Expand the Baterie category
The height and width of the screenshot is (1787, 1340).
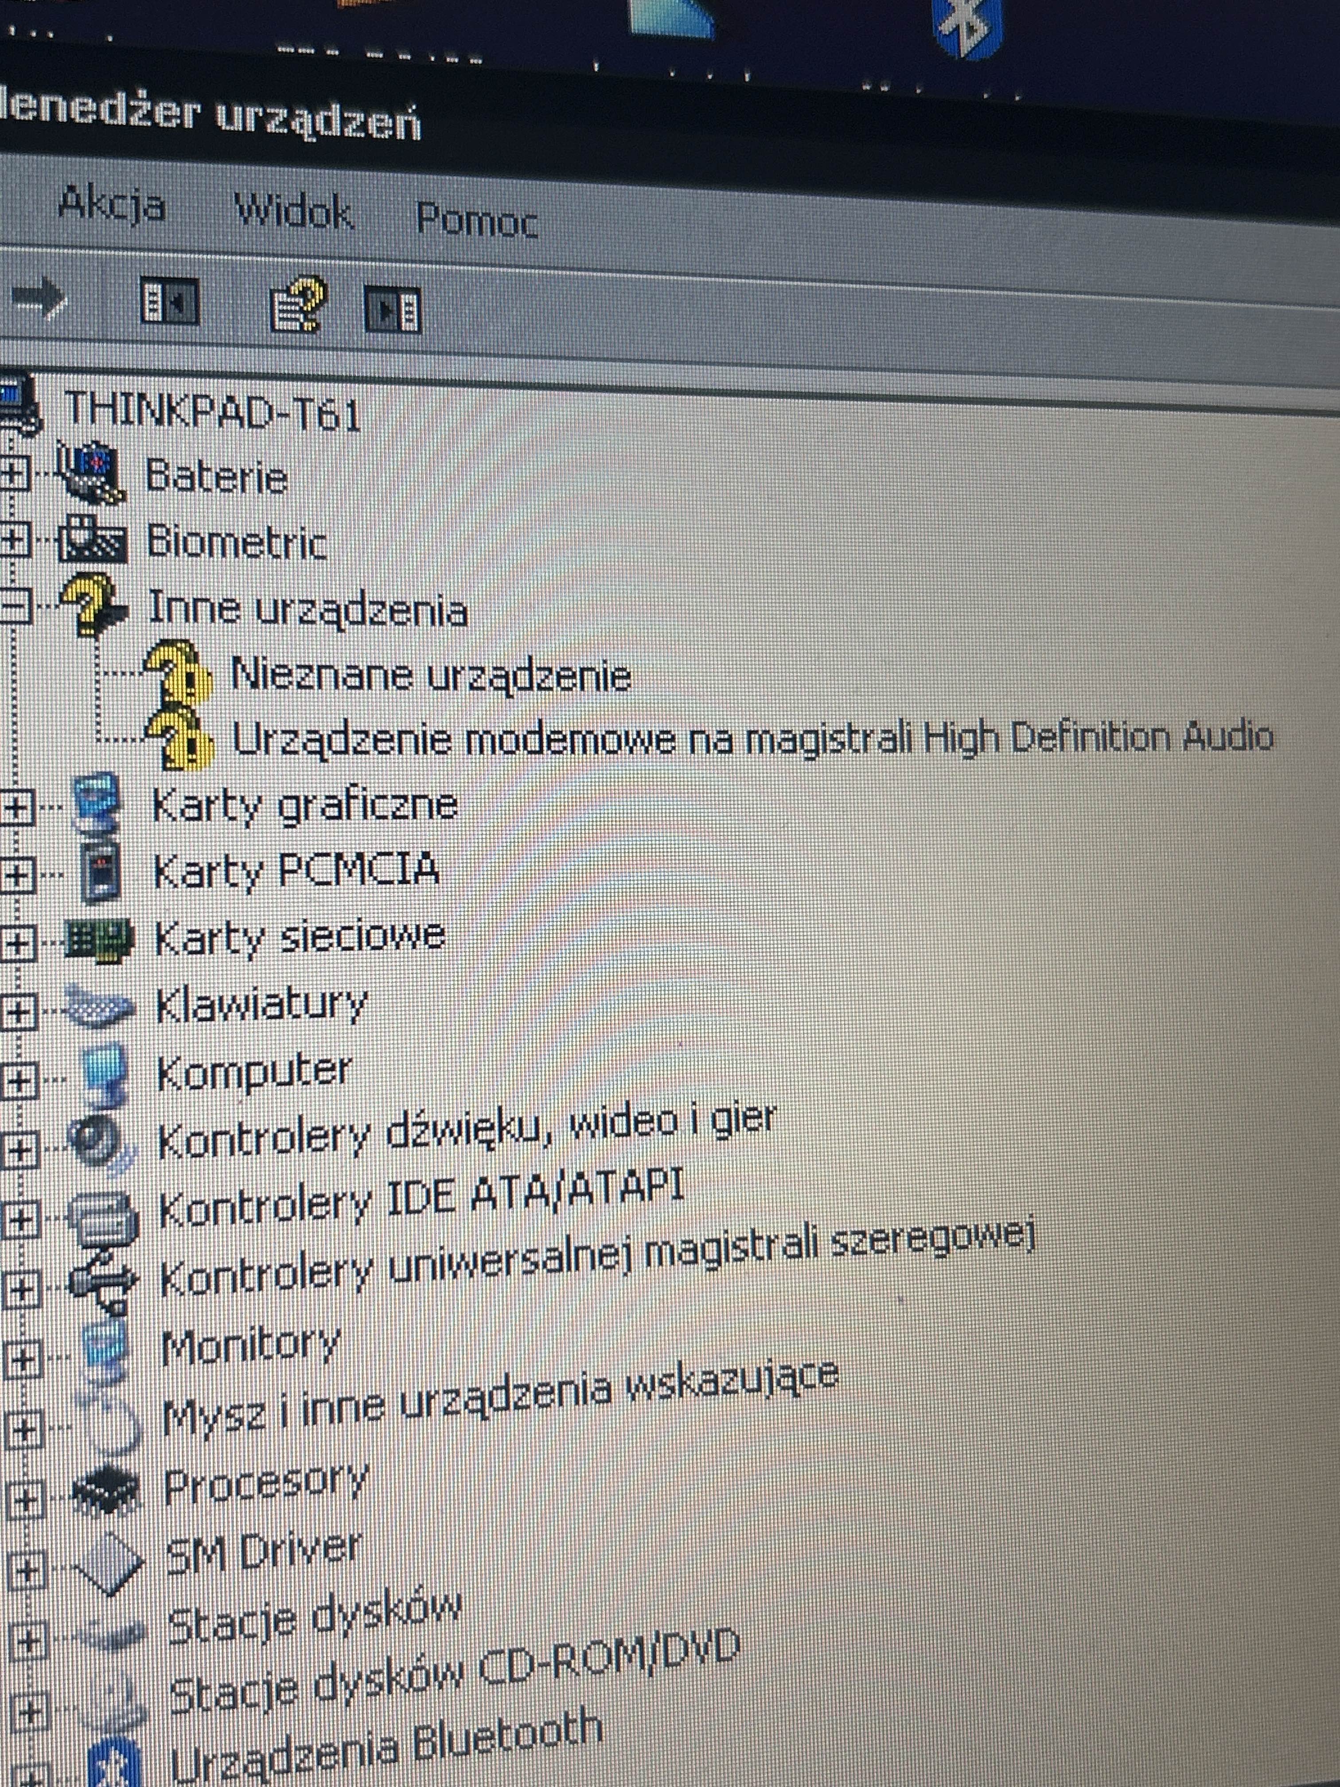coord(14,473)
